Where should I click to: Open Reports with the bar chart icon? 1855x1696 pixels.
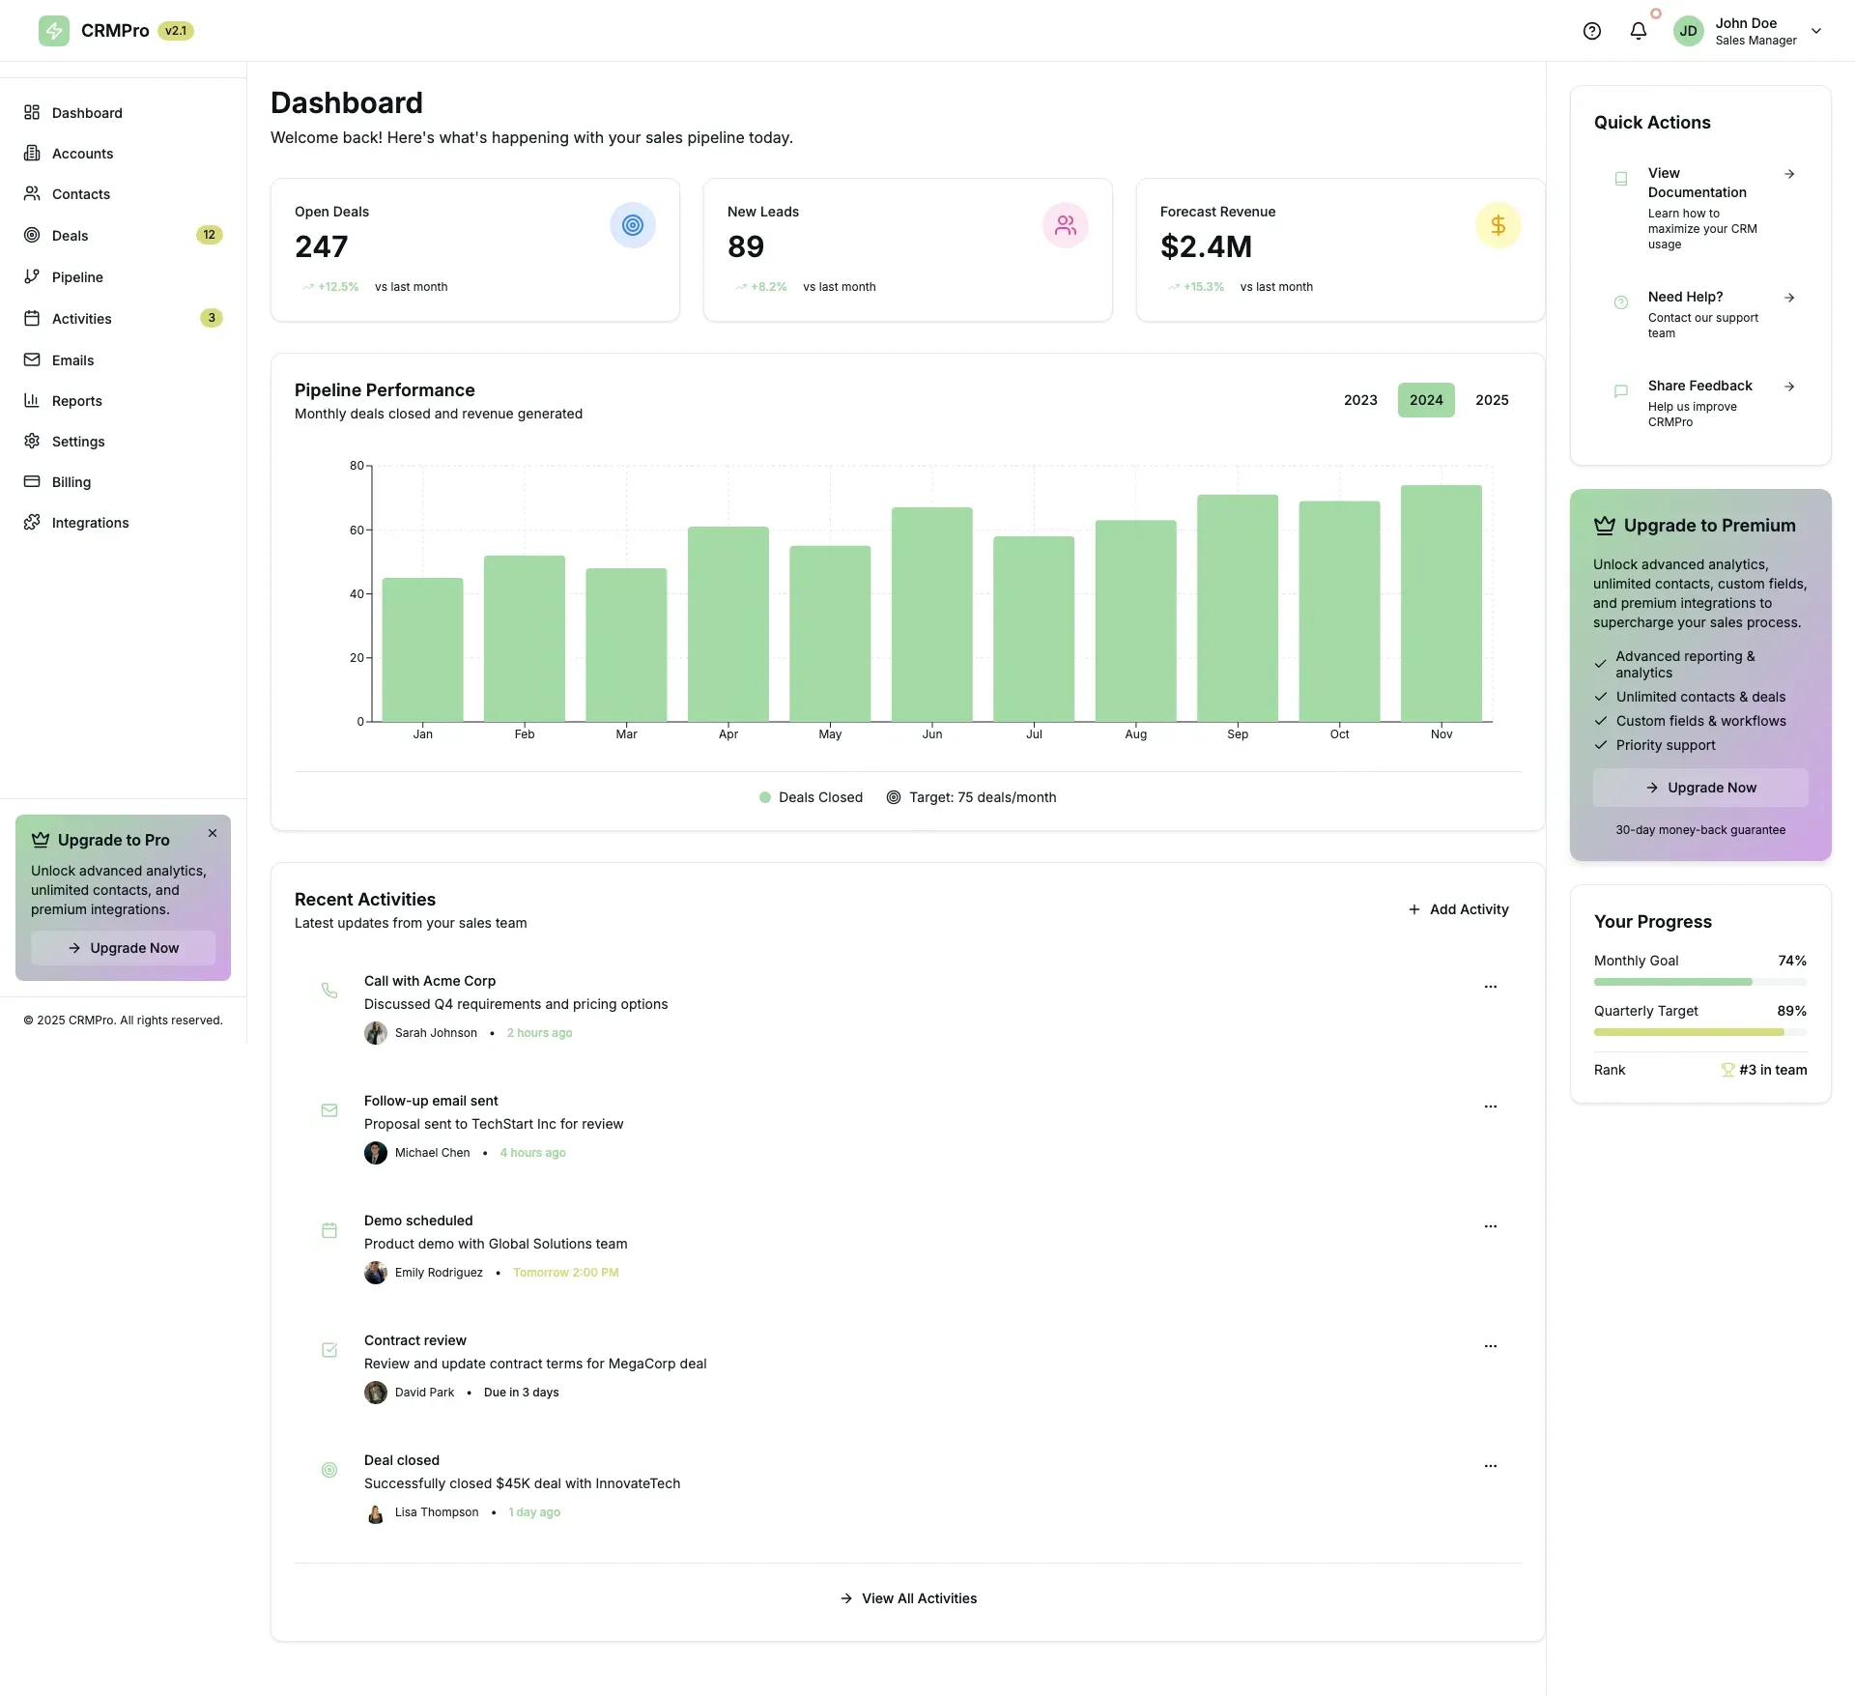(x=32, y=400)
